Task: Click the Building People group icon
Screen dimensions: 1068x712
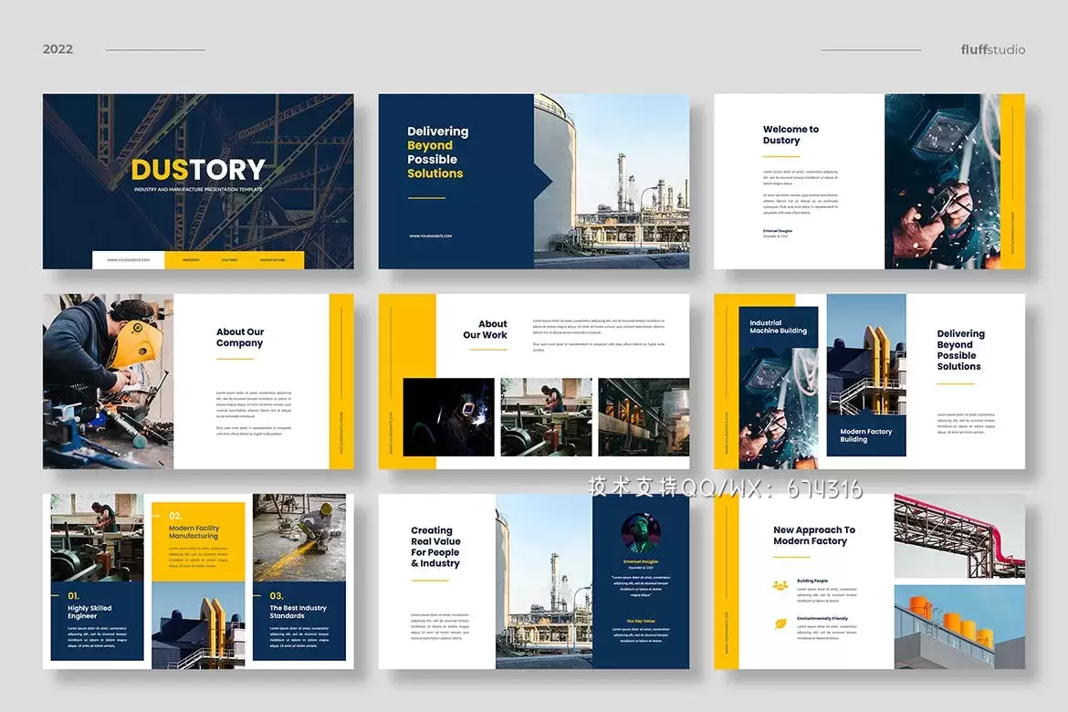Action: click(780, 585)
